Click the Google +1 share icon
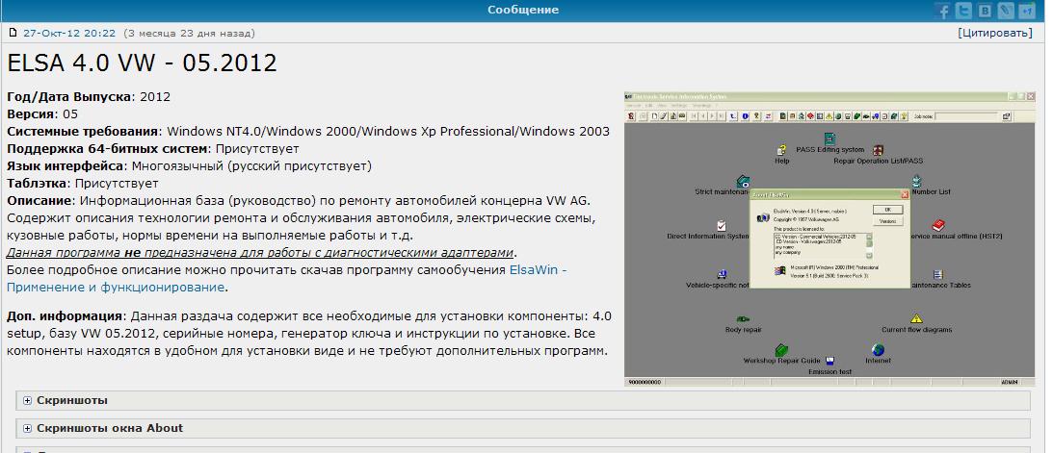The width and height of the screenshot is (1053, 453). pyautogui.click(x=1026, y=11)
